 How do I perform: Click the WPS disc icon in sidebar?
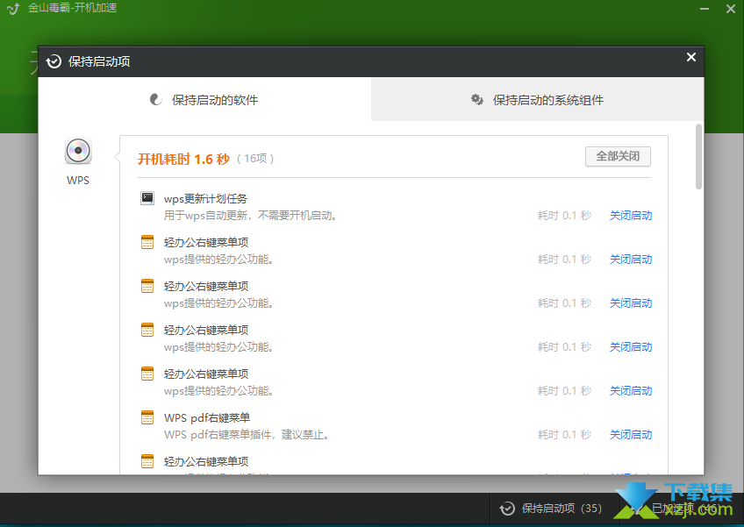click(78, 151)
